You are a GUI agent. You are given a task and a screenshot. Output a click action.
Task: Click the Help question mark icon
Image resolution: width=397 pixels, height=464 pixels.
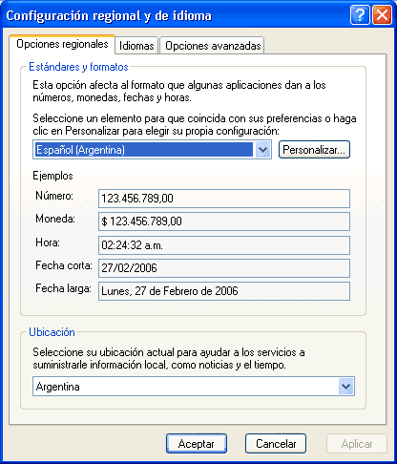(x=360, y=15)
